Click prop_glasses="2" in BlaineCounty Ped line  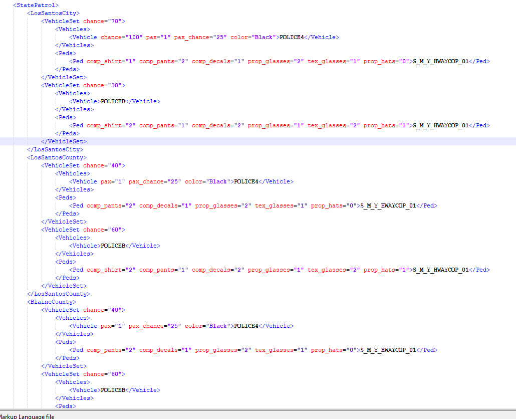(x=223, y=350)
